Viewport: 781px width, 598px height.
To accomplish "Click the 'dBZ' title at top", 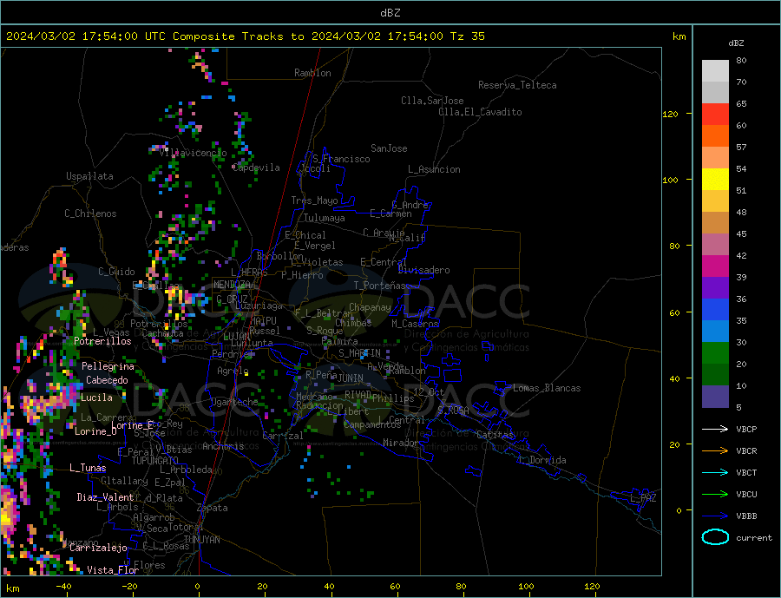I will click(x=390, y=13).
